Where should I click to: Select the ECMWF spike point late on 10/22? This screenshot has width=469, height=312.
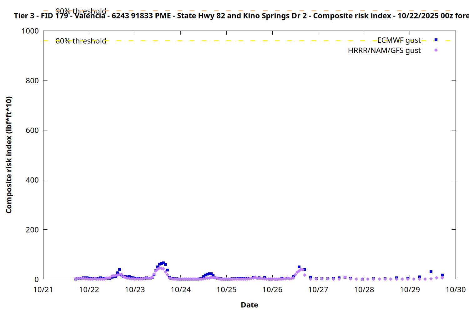point(119,269)
